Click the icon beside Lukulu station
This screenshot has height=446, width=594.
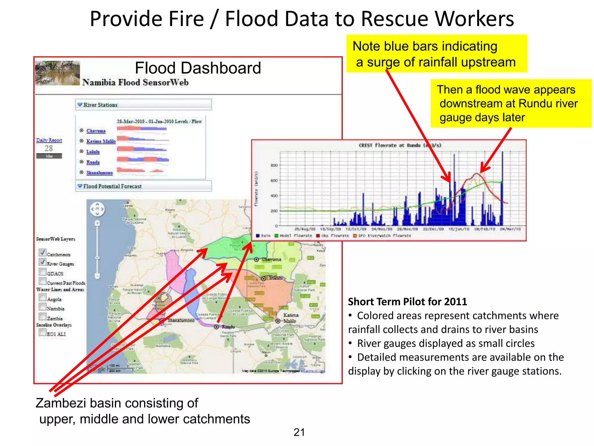(x=82, y=151)
